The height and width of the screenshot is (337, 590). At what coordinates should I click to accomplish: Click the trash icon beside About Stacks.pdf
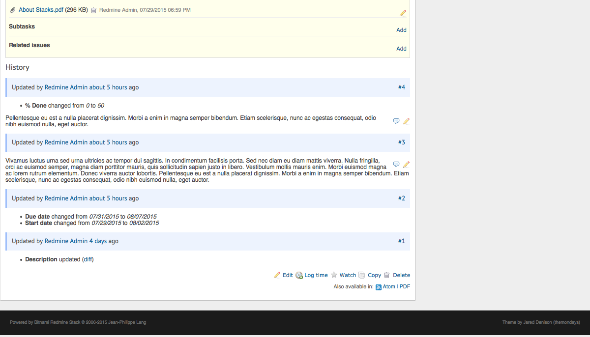tap(93, 10)
